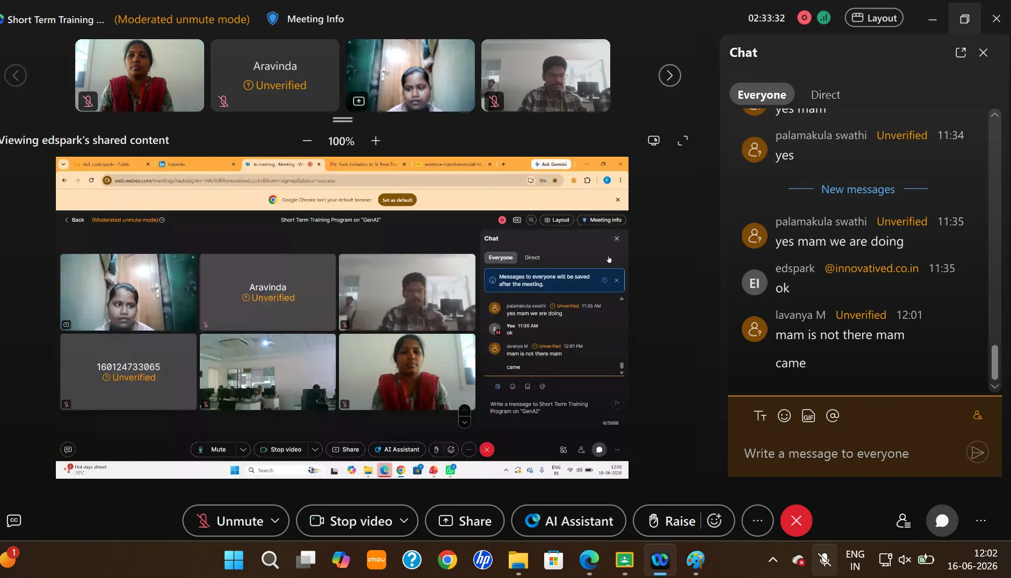Screen dimensions: 1011x578
Task: Open the HP app from the taskbar
Action: click(483, 560)
